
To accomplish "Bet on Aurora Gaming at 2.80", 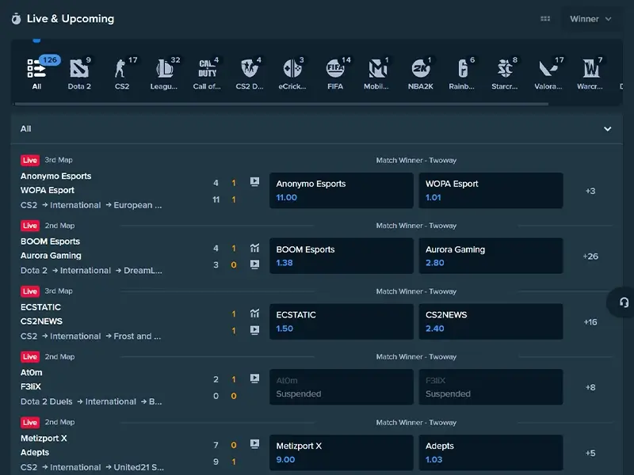I will [x=491, y=256].
